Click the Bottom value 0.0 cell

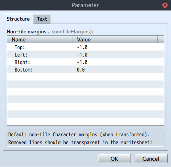118,69
